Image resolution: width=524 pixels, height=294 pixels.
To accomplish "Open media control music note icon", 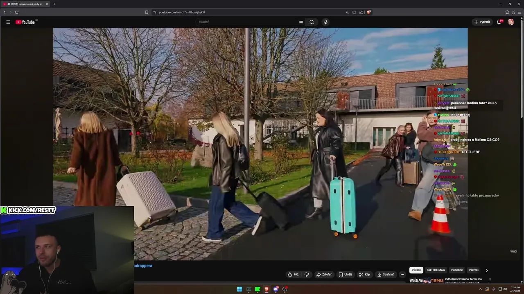I will (513, 12).
